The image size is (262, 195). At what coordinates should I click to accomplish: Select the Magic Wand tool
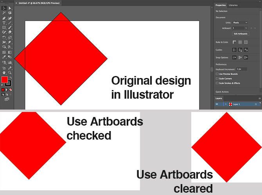[x=4, y=13]
